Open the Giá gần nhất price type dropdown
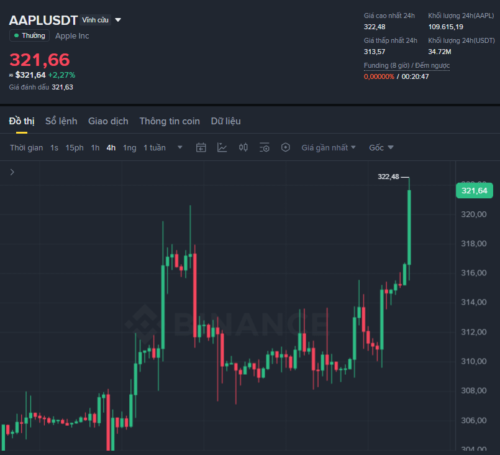Viewport: 500px width, 455px height. coord(329,148)
